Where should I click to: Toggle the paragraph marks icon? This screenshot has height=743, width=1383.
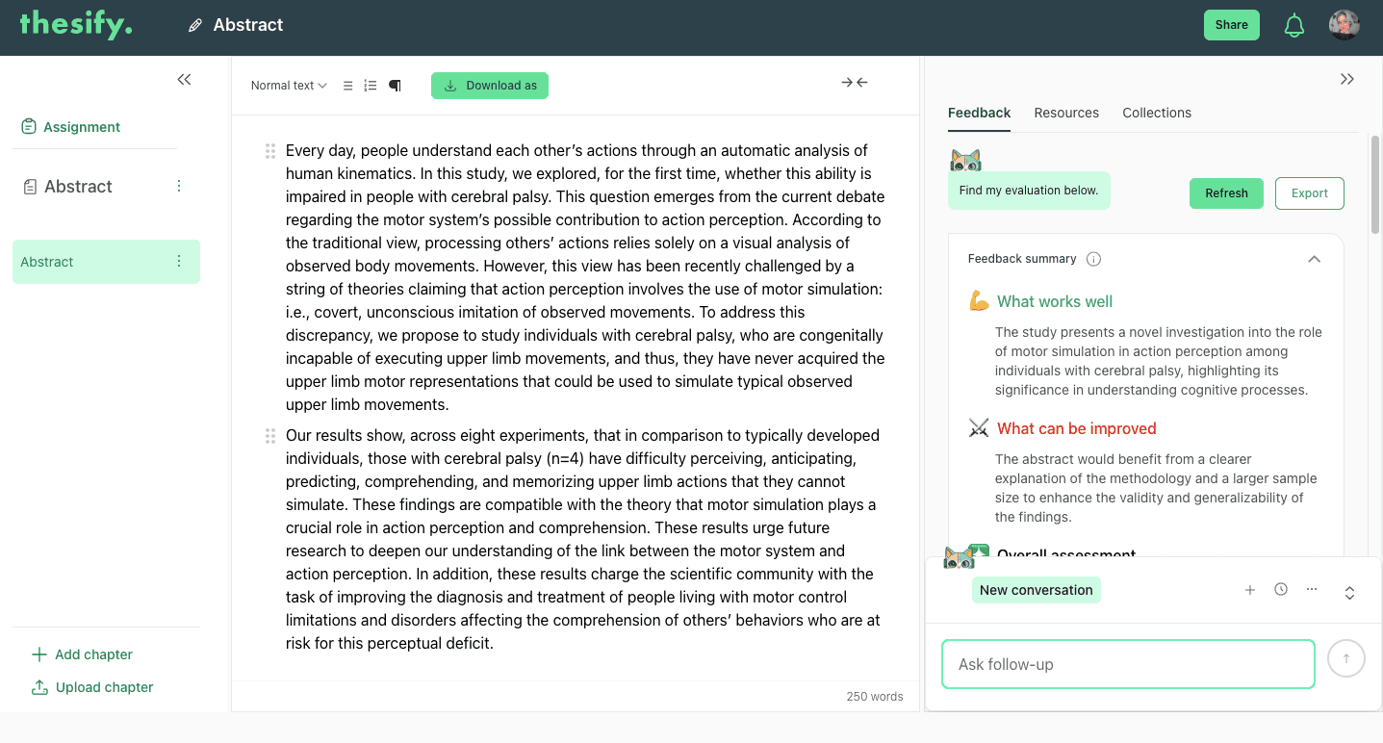(x=395, y=86)
